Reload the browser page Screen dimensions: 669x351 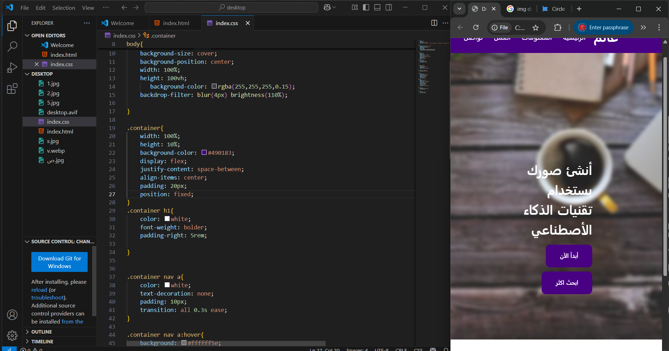point(476,28)
